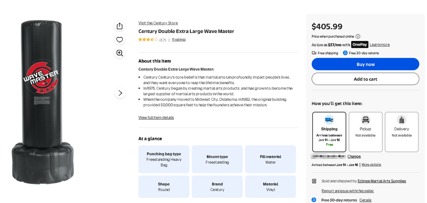Select the Pickup fulfillment option
427x203 pixels.
point(365,132)
